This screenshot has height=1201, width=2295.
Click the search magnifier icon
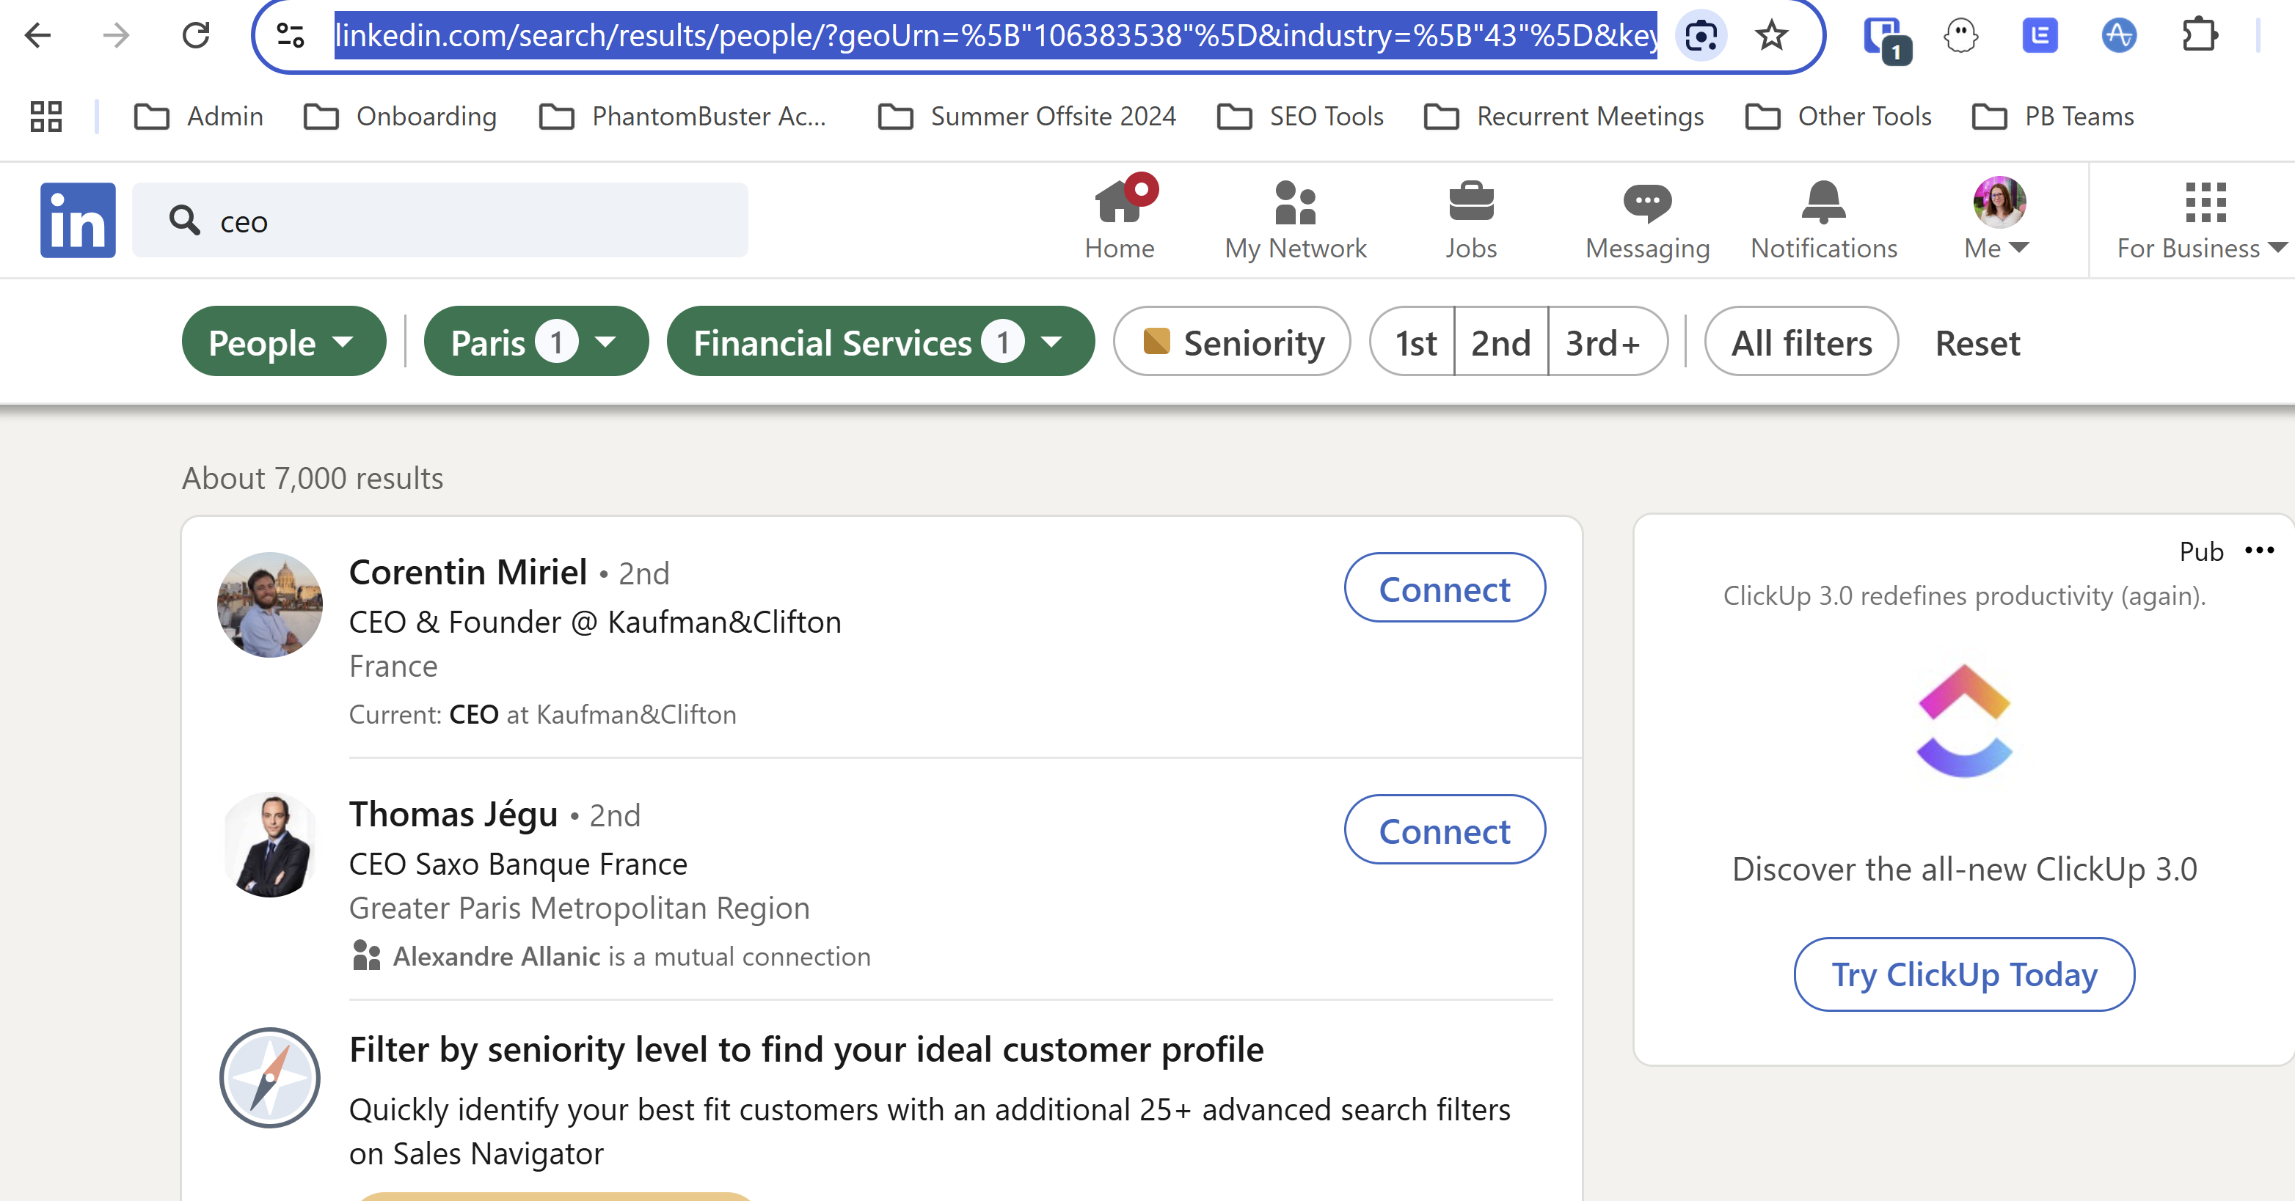click(x=184, y=220)
